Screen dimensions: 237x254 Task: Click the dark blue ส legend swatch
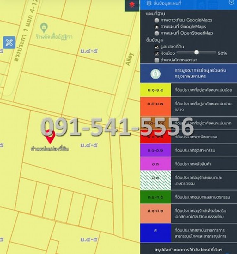click(155, 233)
